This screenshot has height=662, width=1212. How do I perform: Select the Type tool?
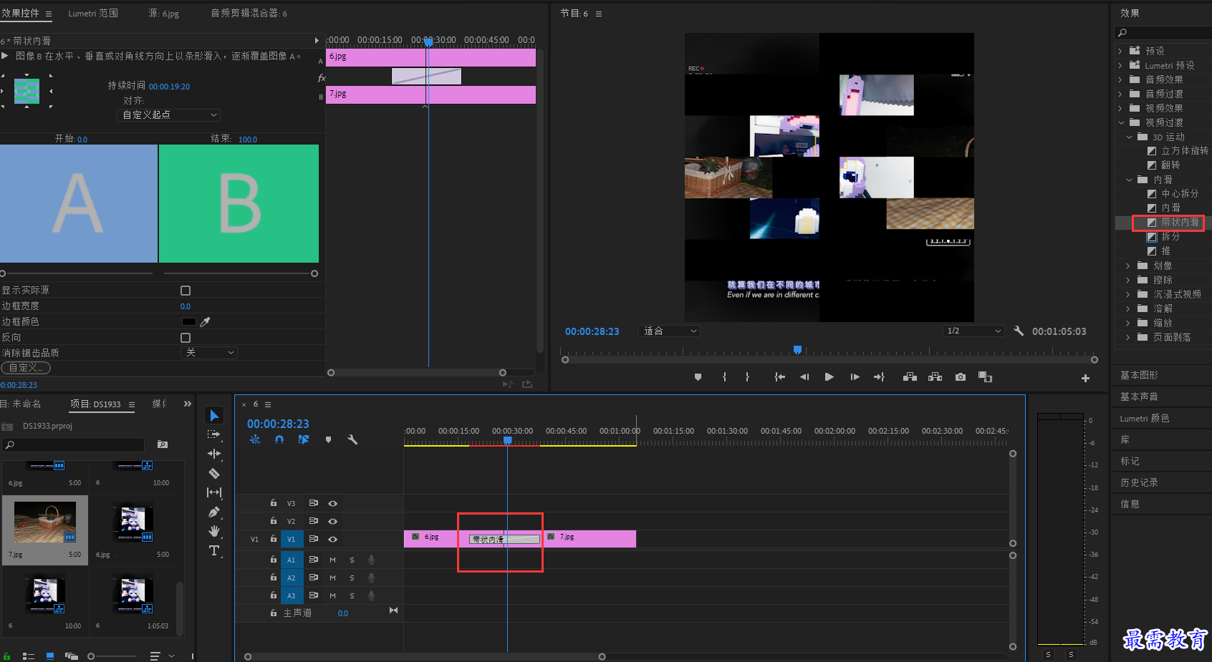213,550
